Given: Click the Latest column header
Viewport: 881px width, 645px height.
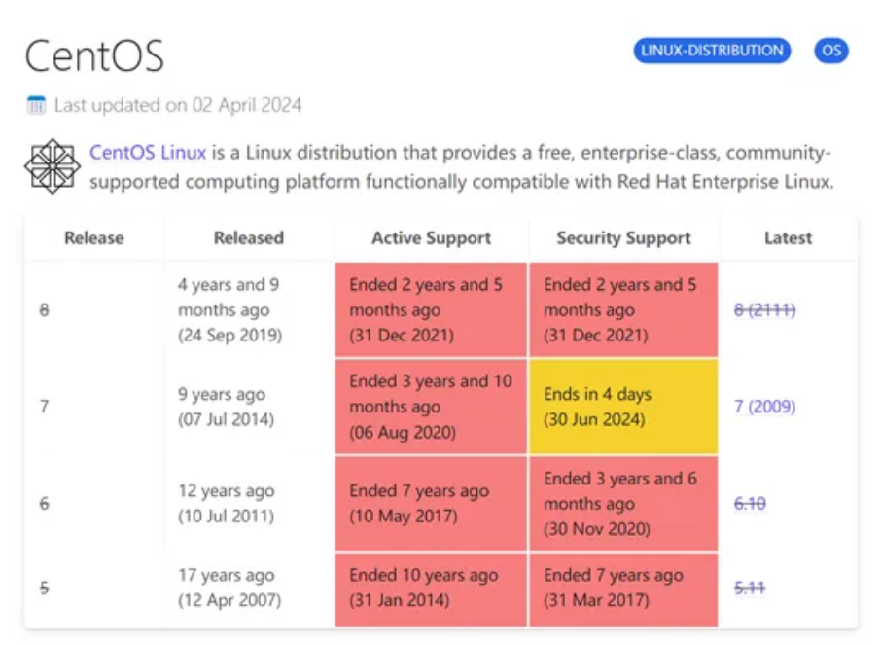Looking at the screenshot, I should point(786,237).
